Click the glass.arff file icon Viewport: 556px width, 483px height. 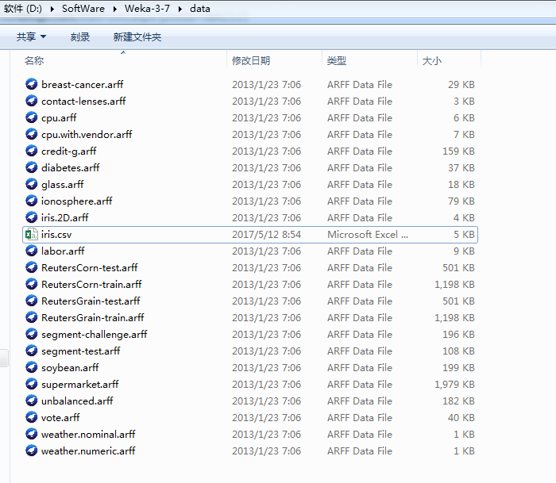32,184
